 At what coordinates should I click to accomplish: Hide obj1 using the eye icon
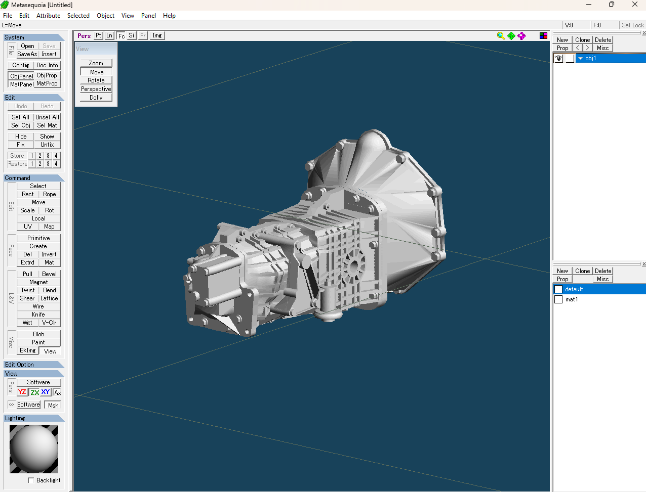coord(558,58)
